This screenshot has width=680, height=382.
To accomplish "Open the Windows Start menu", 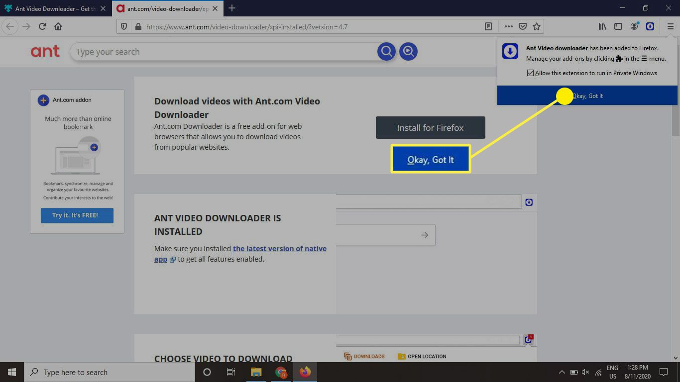I will pyautogui.click(x=12, y=372).
